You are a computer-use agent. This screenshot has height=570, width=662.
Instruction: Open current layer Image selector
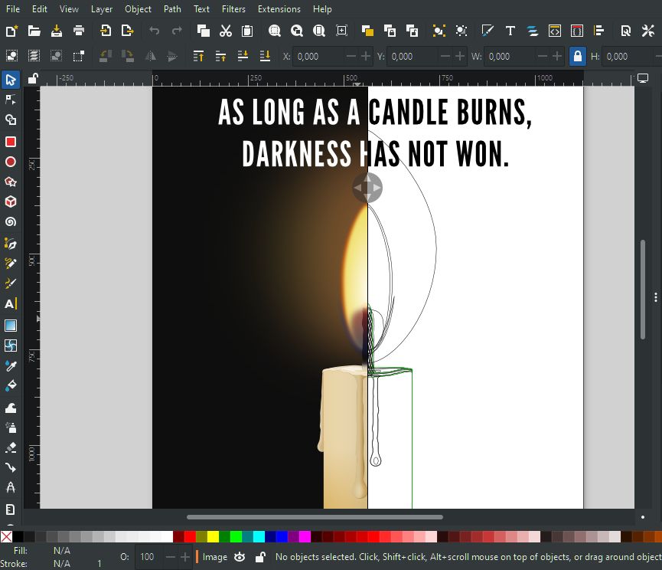point(214,557)
